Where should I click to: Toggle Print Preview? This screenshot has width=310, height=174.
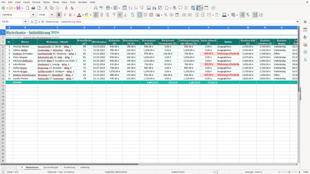39,8
